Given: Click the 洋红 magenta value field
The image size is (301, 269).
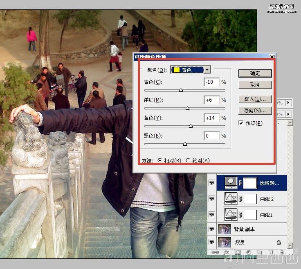Looking at the screenshot, I should (x=211, y=100).
